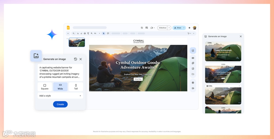
Task: Click the new slide plus button
Action: click(x=68, y=34)
